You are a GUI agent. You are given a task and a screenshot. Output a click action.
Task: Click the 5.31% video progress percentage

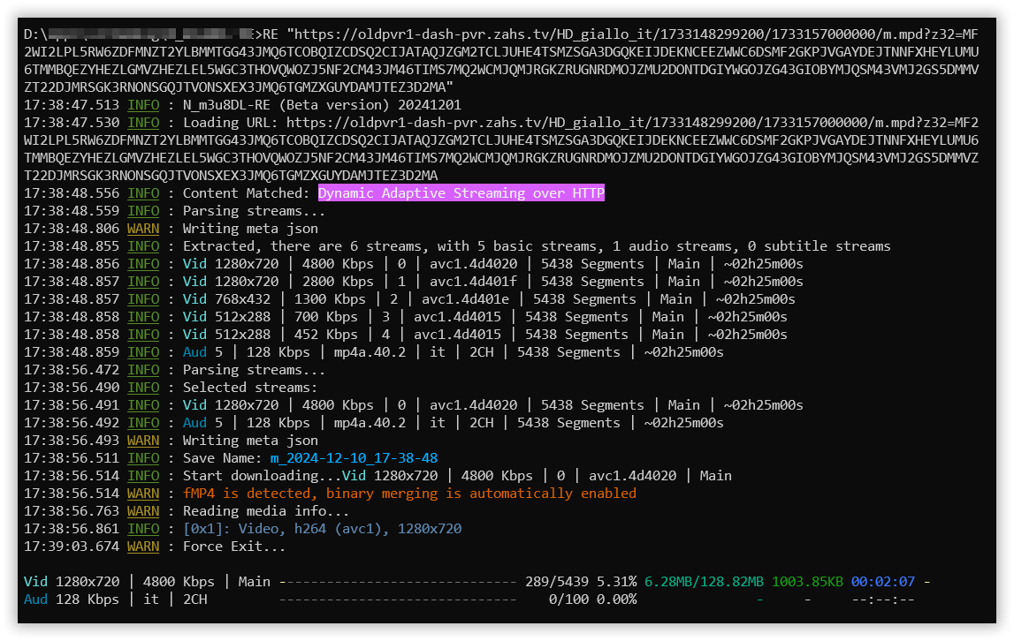(x=617, y=582)
